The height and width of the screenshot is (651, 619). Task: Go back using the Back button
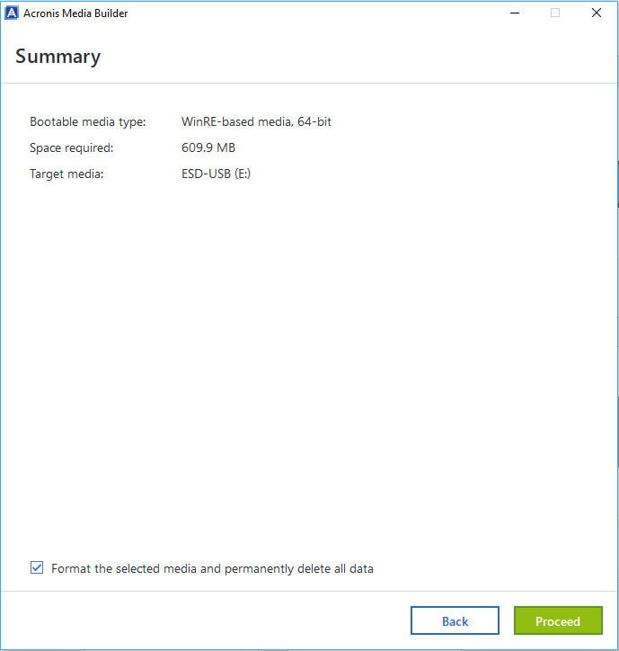coord(455,621)
